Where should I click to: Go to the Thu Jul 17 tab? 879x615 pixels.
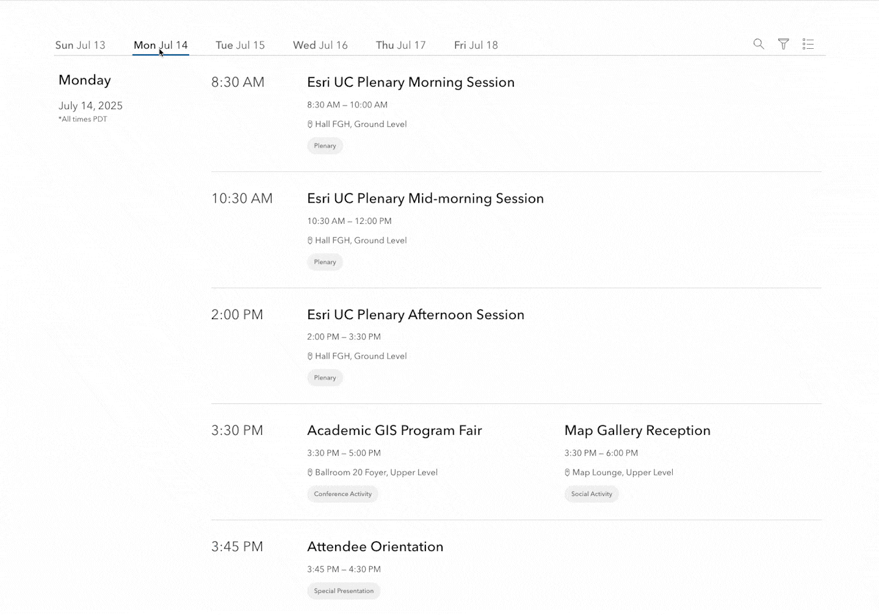(x=400, y=45)
